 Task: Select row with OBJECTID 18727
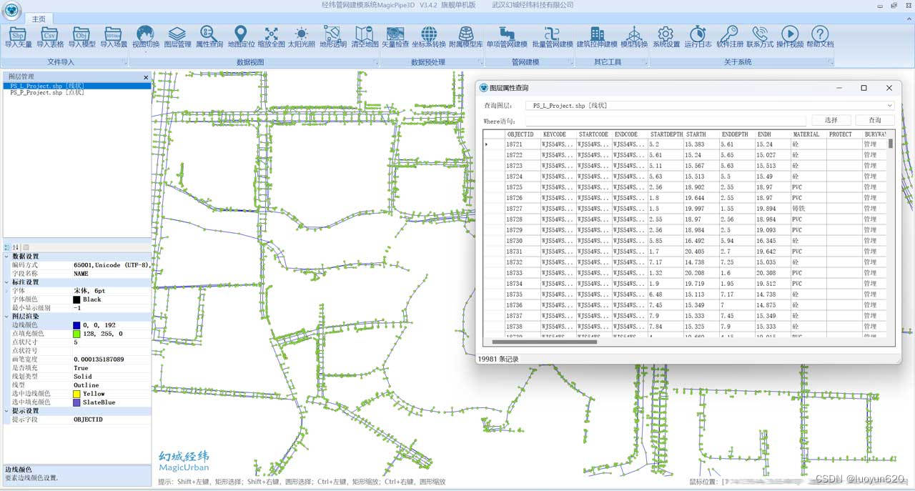(685, 209)
